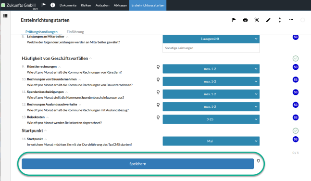The width and height of the screenshot is (311, 181).
Task: Click SB avatar on Startpunkt row
Action: 296,139
